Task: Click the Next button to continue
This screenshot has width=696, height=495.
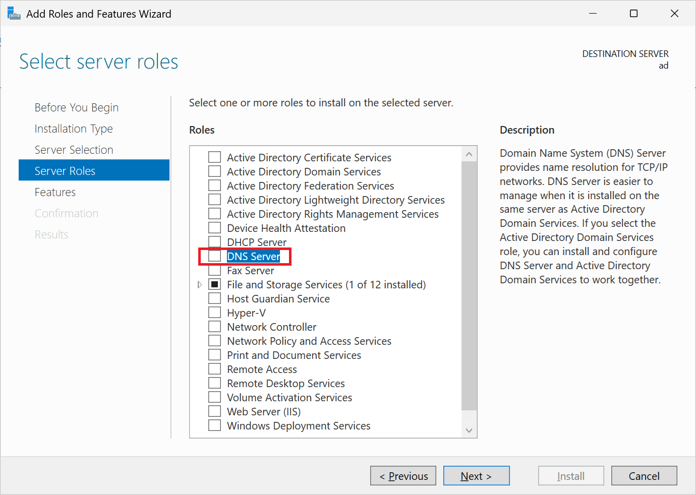Action: coord(476,475)
